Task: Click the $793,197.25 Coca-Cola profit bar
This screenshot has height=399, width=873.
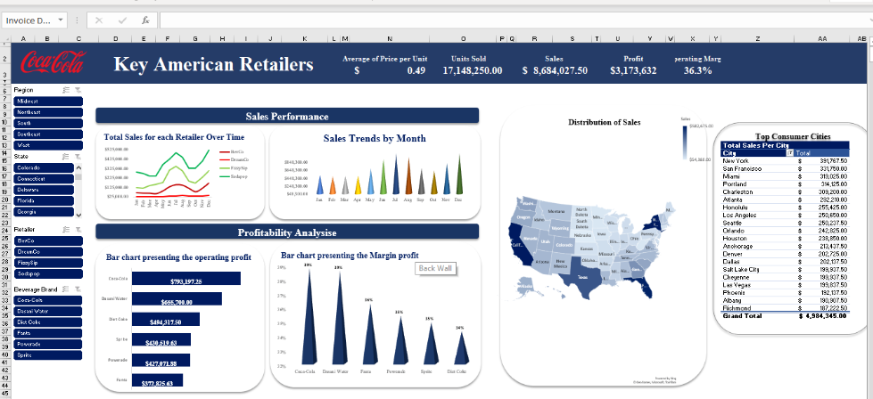Action: (x=186, y=279)
